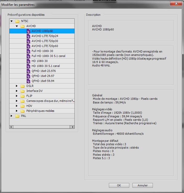
Task: Click the QFHD 16x9 59.94 preset icon
Action: [x=28, y=81]
